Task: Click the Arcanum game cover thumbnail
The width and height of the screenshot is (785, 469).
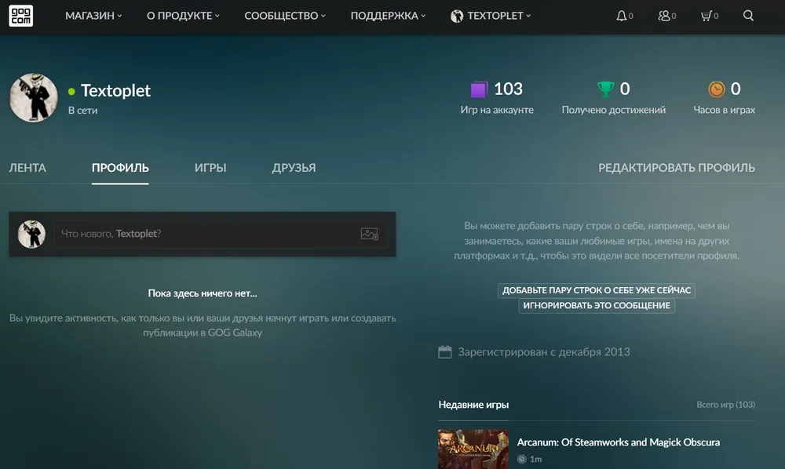Action: click(x=473, y=449)
